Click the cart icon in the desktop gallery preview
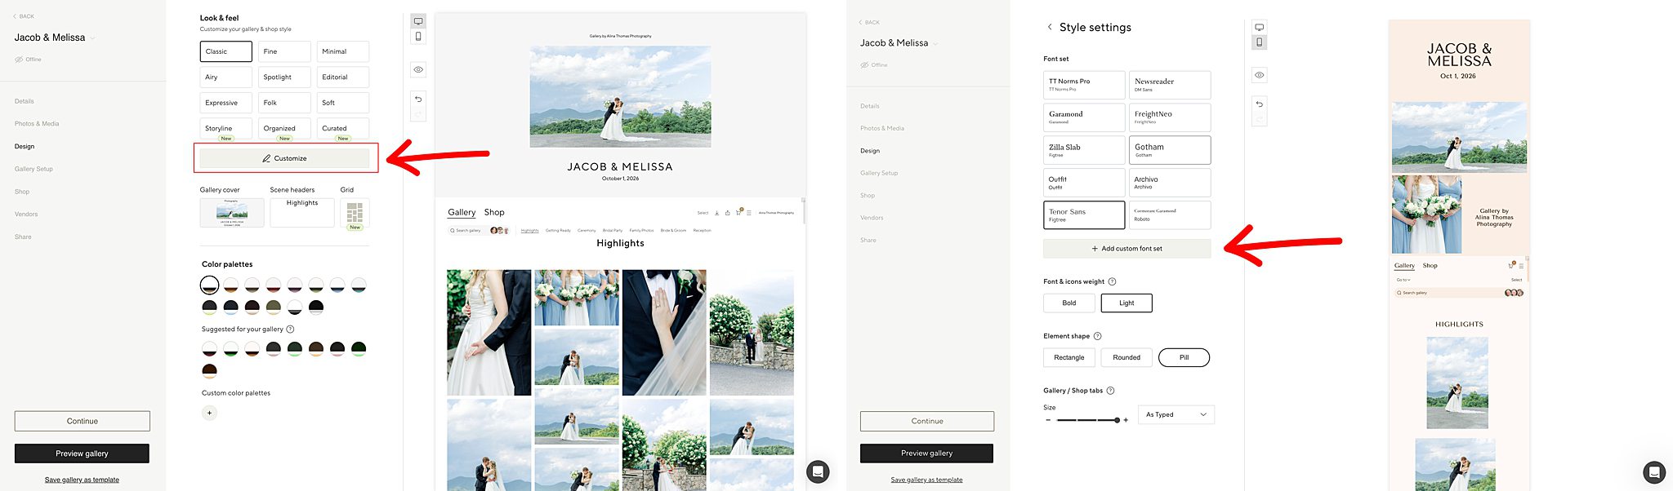The width and height of the screenshot is (1673, 491). coord(738,213)
